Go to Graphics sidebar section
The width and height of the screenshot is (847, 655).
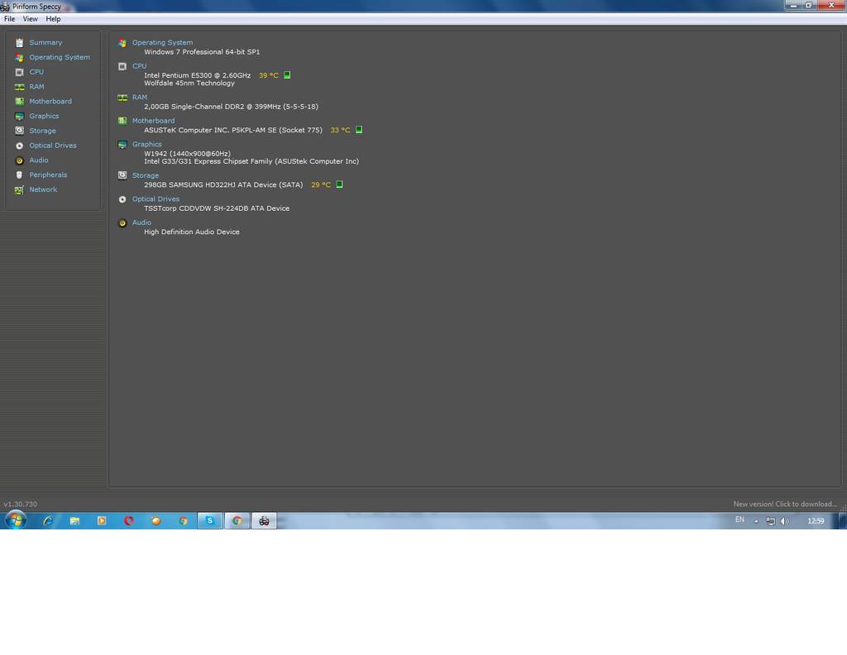point(44,116)
